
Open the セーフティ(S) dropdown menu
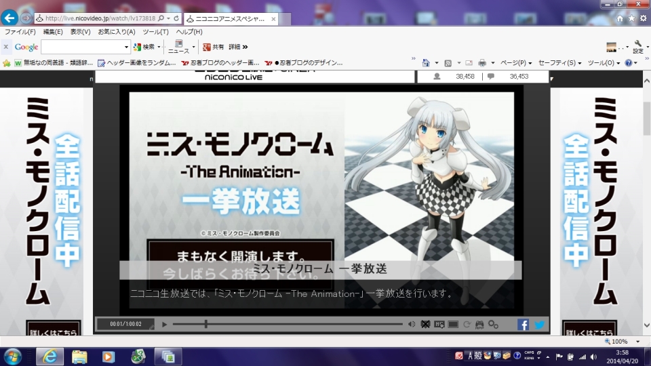559,63
